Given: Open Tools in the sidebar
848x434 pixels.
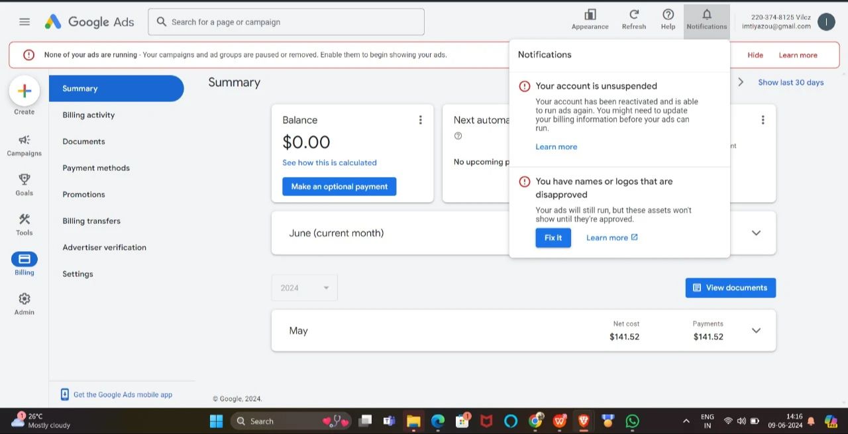Looking at the screenshot, I should (x=25, y=225).
